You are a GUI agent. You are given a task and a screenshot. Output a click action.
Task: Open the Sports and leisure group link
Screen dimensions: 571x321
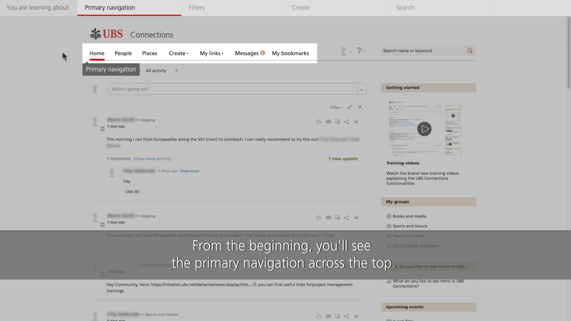(x=410, y=226)
